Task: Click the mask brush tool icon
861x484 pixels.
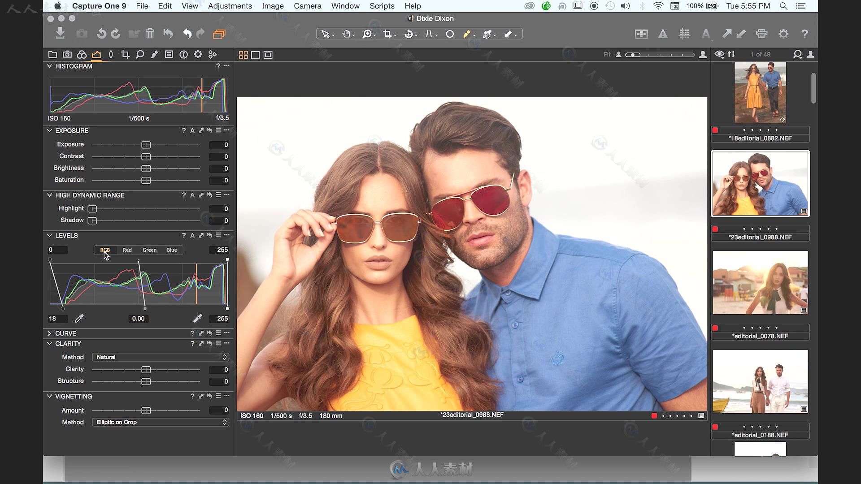Action: [467, 34]
